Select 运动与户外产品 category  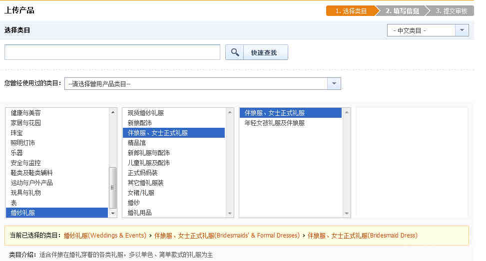[57, 183]
